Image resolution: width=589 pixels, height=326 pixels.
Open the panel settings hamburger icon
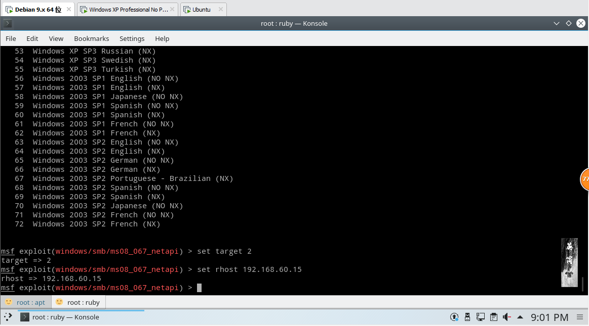click(579, 317)
